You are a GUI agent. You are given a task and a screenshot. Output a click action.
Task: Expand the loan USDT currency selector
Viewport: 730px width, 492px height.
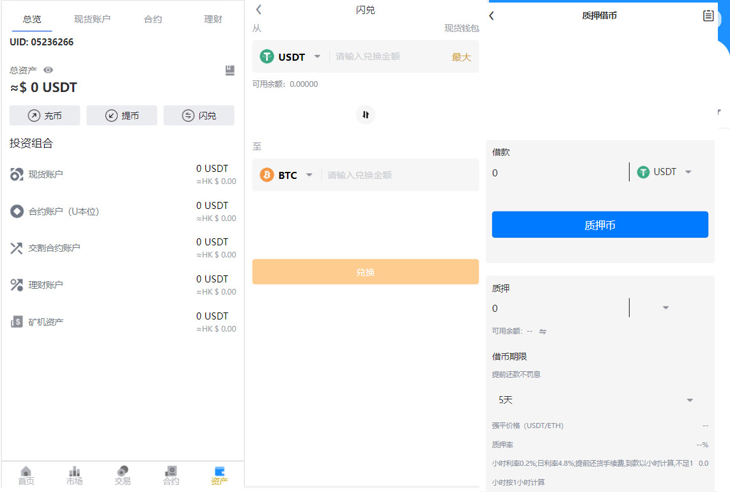point(688,172)
